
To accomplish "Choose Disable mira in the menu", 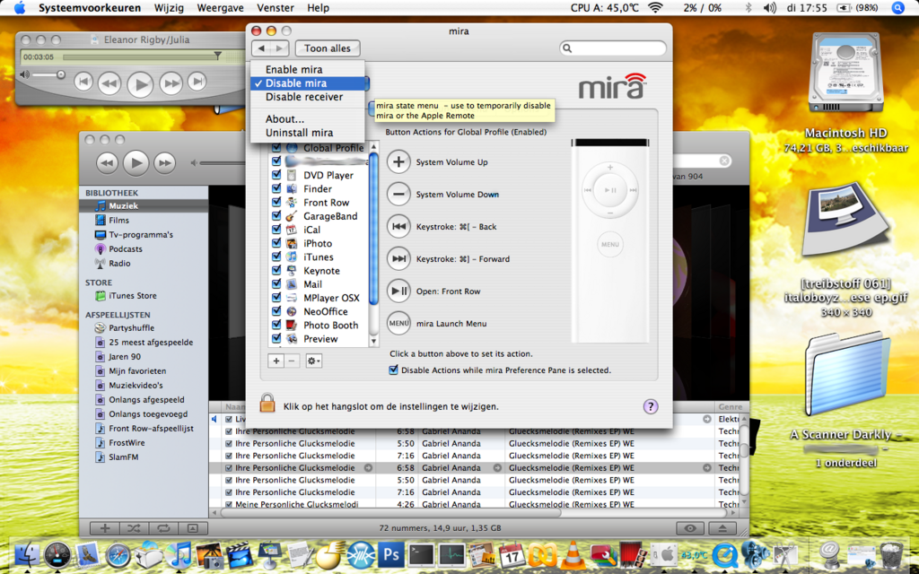I will click(307, 83).
